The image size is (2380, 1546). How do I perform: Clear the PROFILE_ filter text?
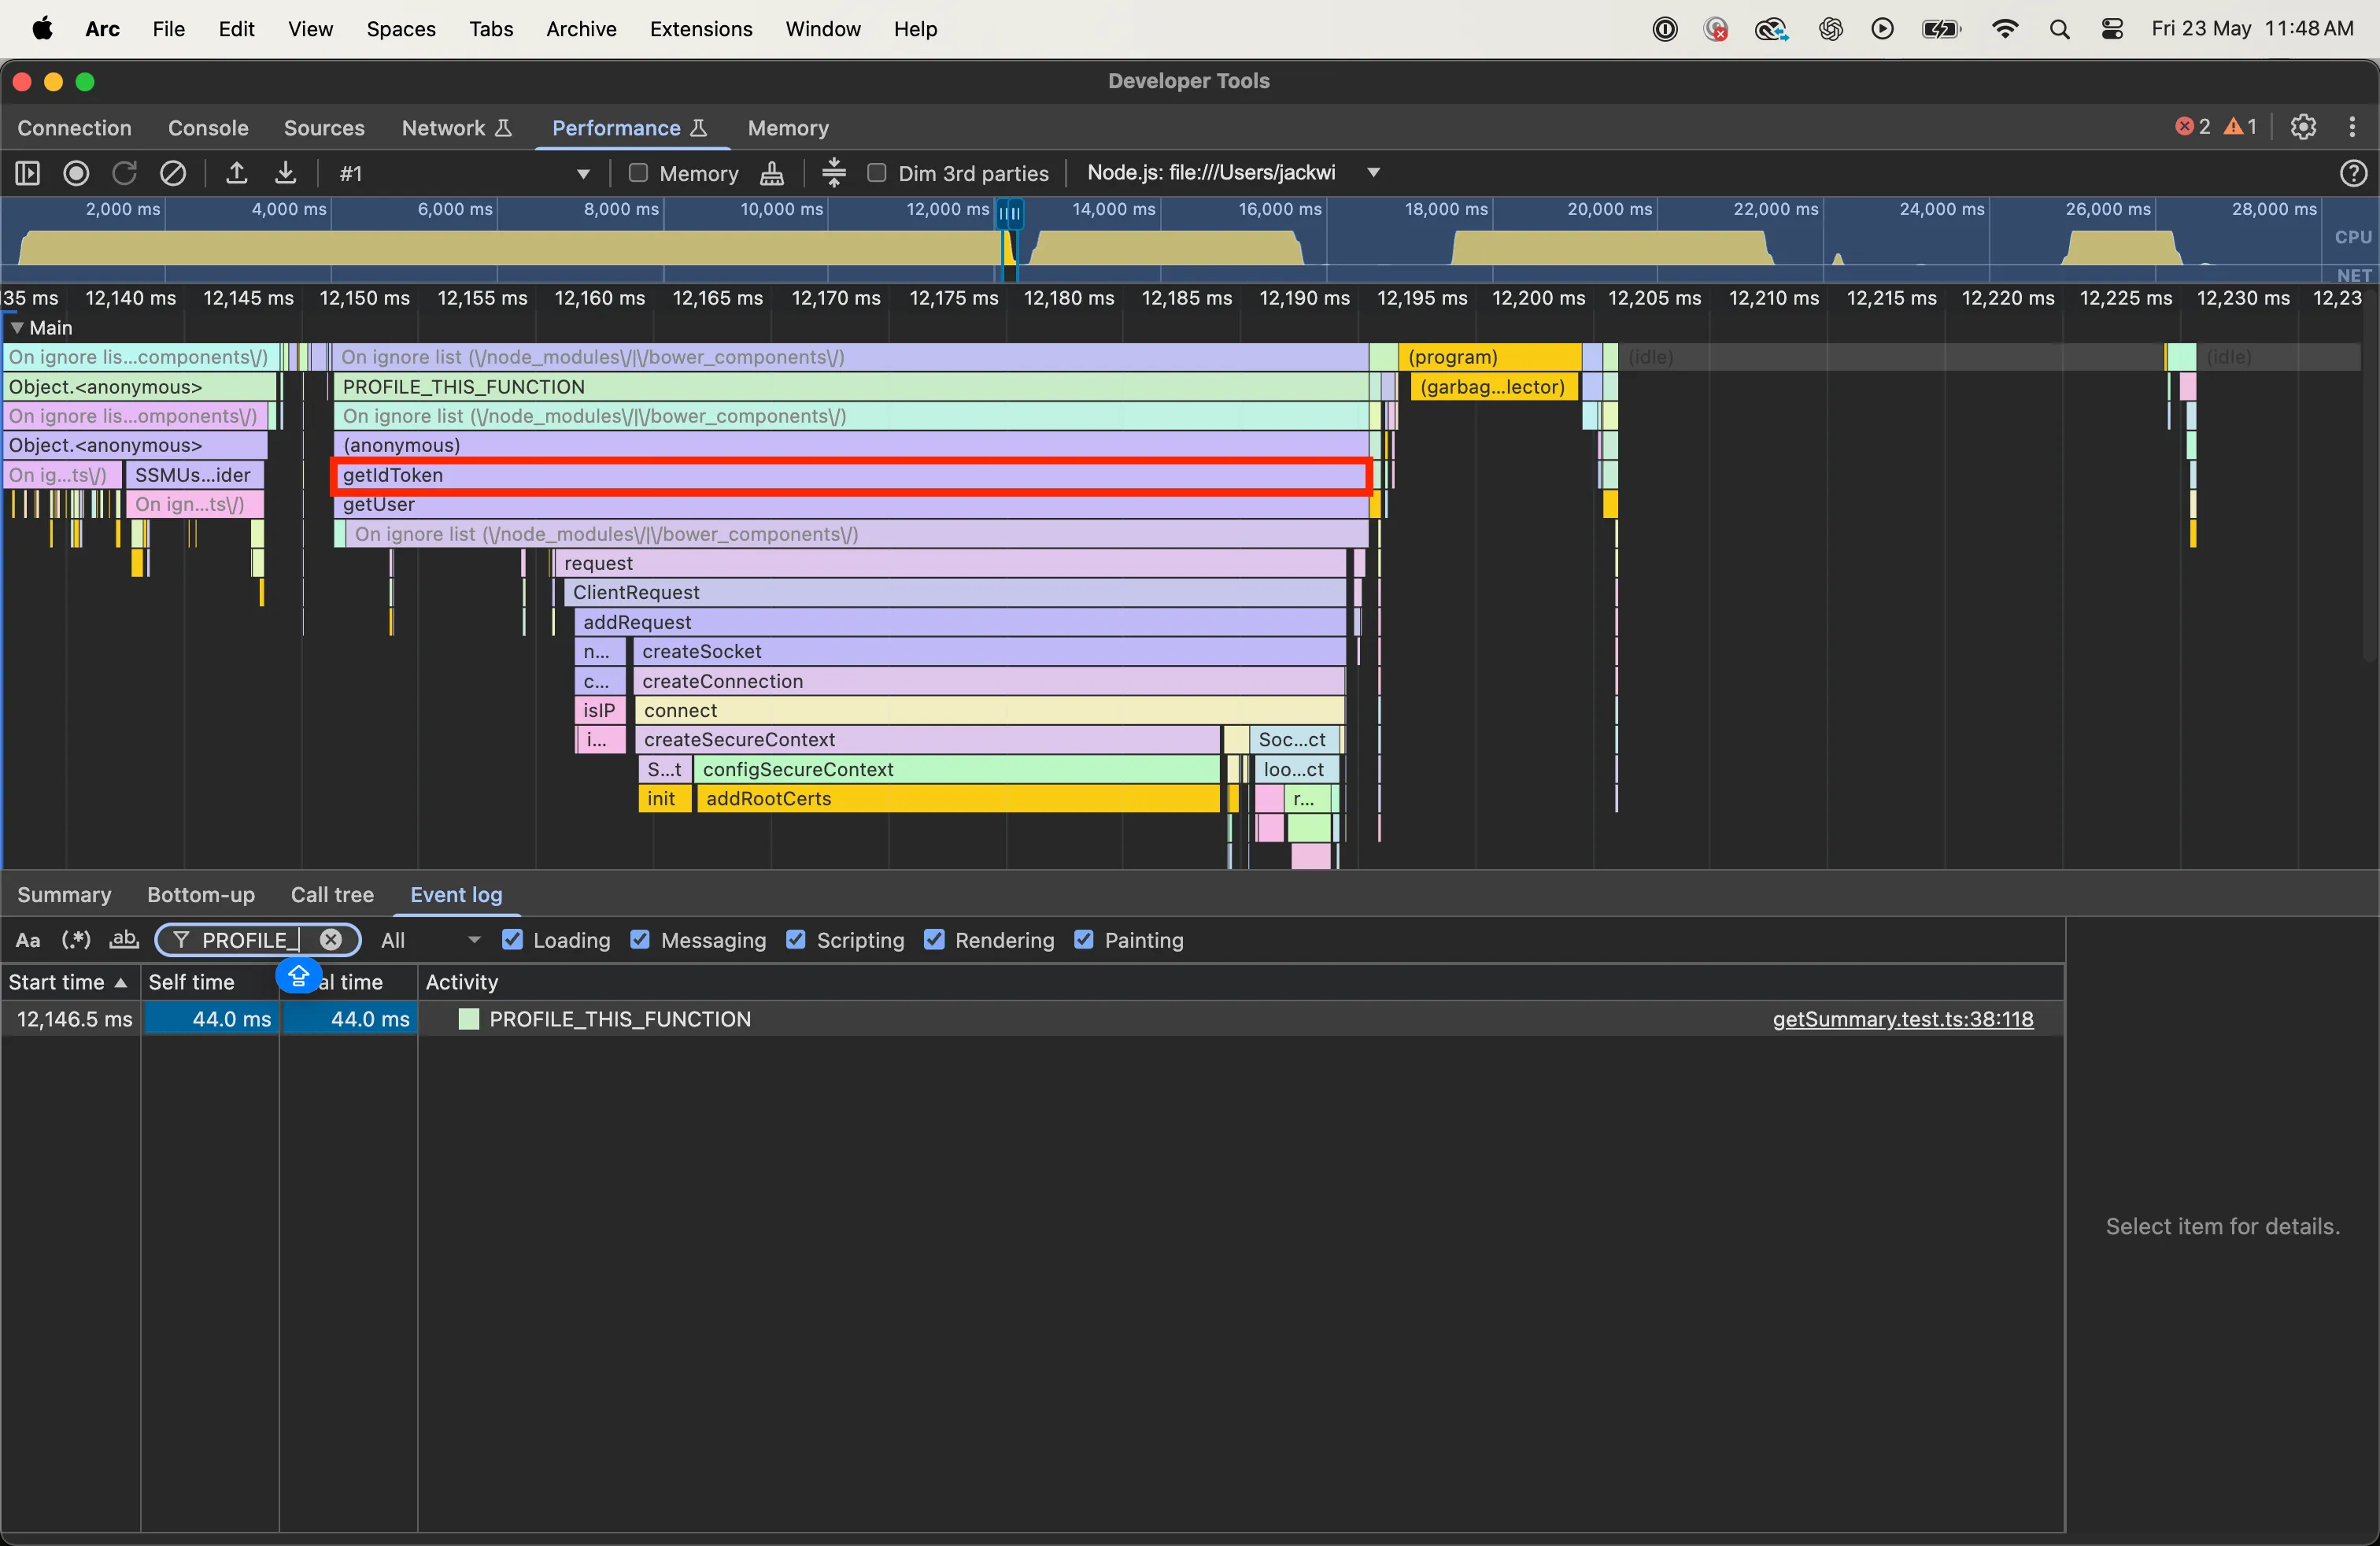(331, 940)
